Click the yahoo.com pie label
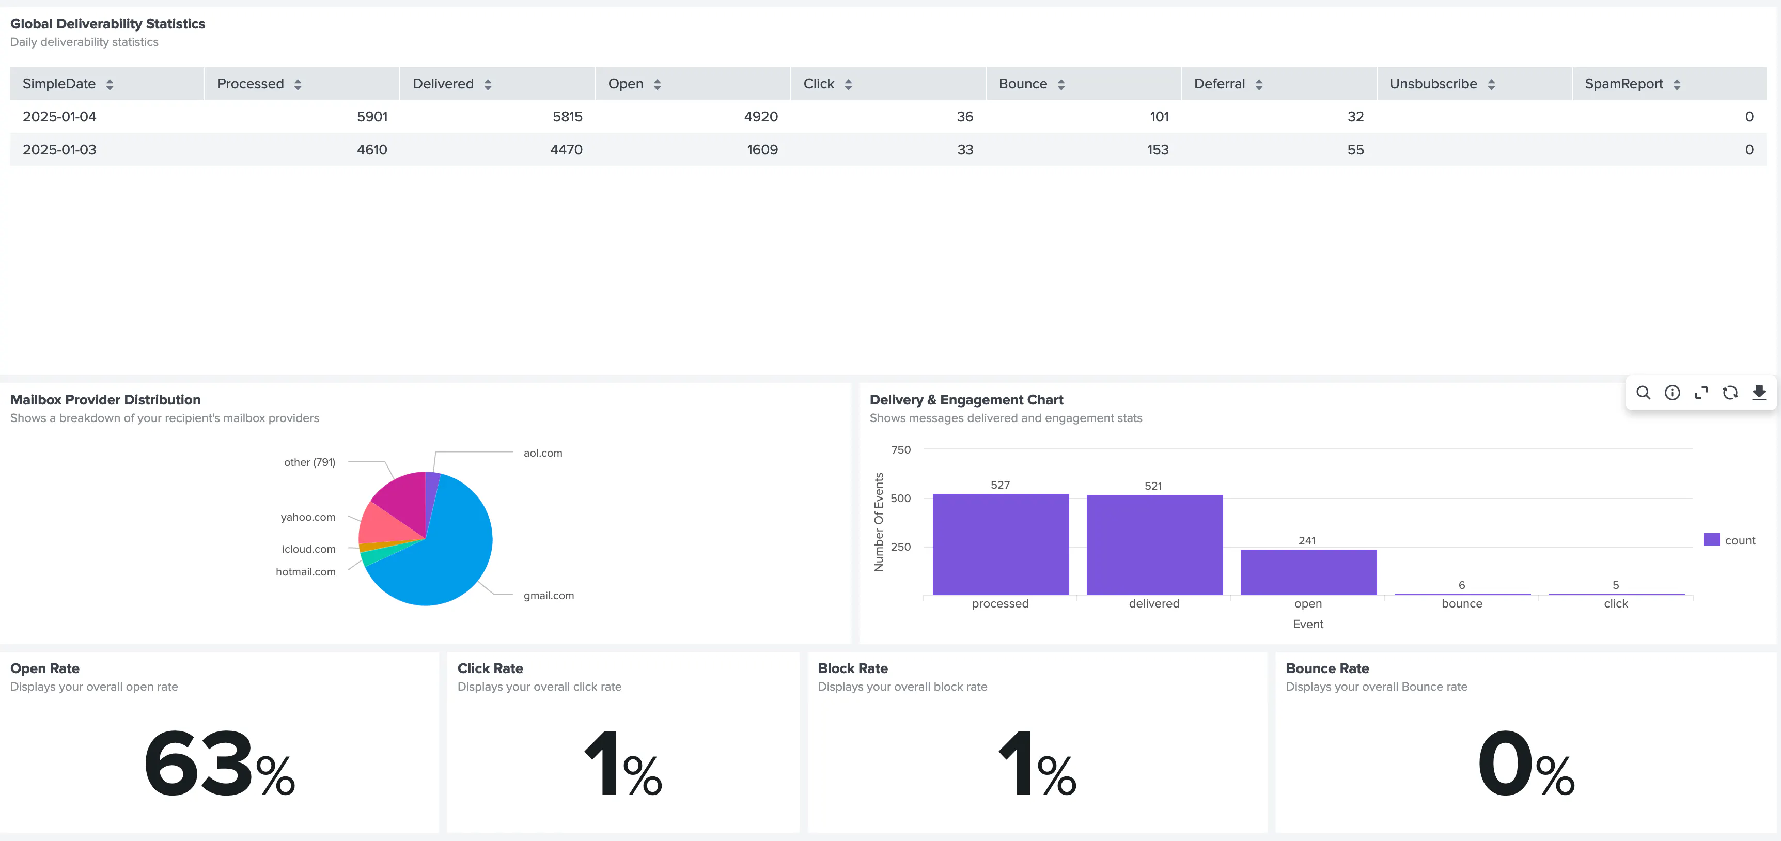 (308, 517)
